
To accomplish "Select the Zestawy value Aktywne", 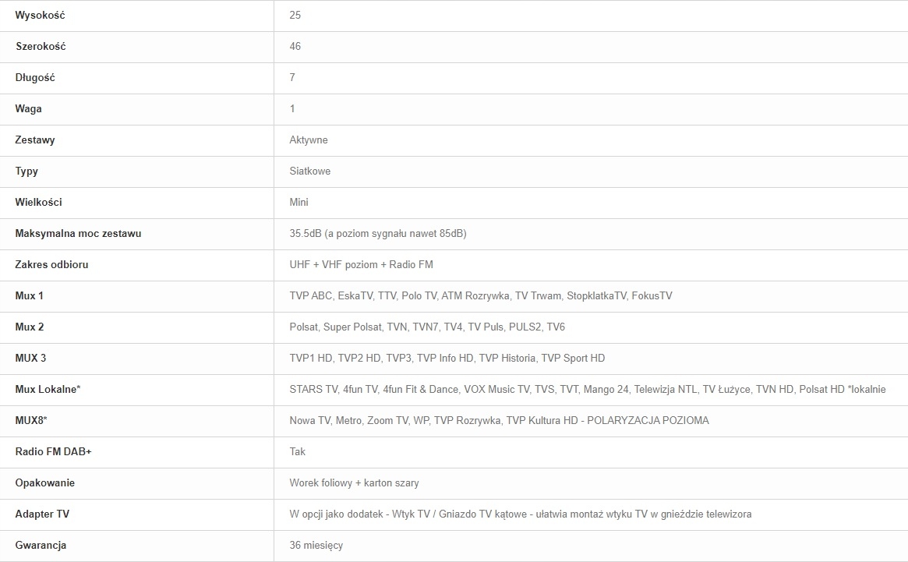I will [x=309, y=140].
